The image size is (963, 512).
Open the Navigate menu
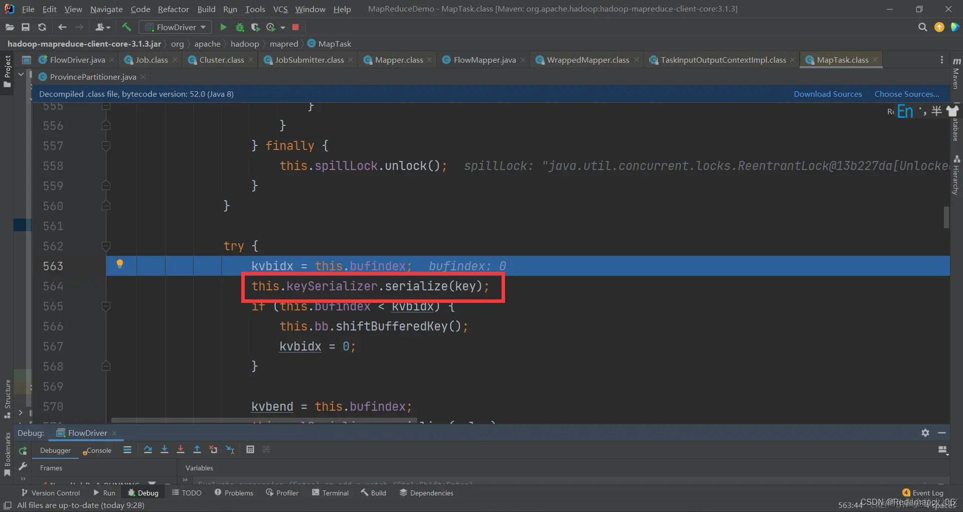[x=106, y=9]
